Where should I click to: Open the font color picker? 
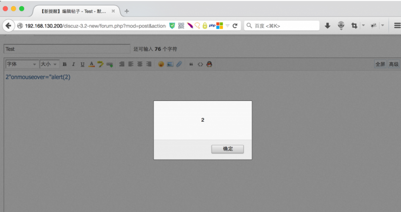point(91,64)
